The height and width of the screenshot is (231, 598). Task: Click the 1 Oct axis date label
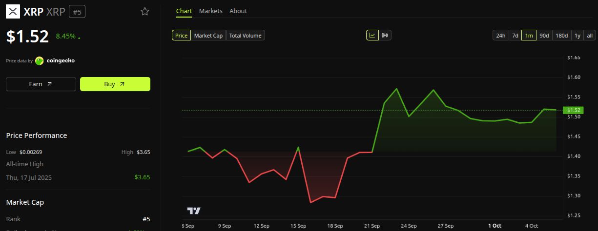coord(495,226)
